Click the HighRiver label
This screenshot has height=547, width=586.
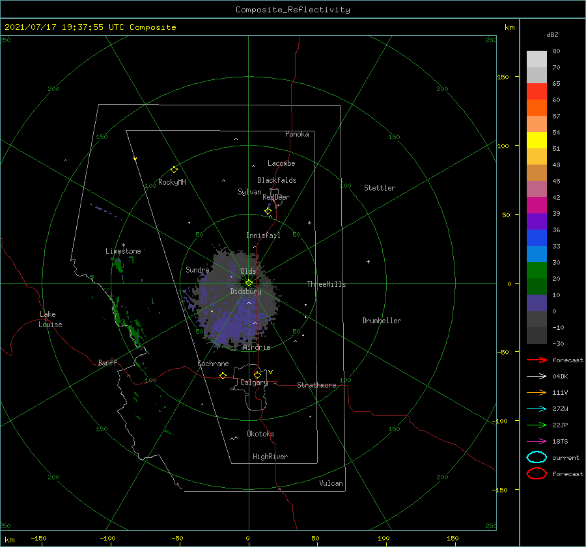270,457
